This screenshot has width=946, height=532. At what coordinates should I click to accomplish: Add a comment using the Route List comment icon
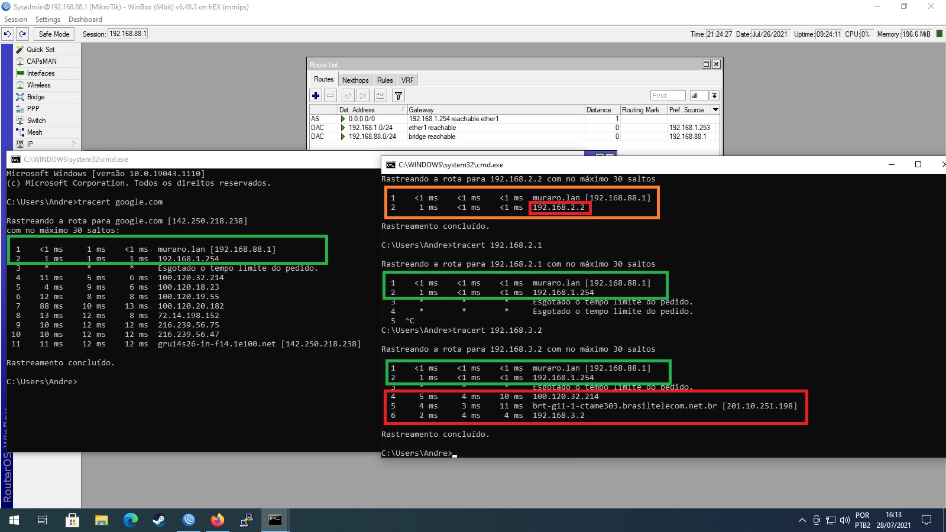point(381,96)
